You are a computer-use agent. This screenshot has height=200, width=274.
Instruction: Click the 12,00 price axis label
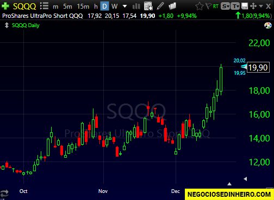click(259, 162)
